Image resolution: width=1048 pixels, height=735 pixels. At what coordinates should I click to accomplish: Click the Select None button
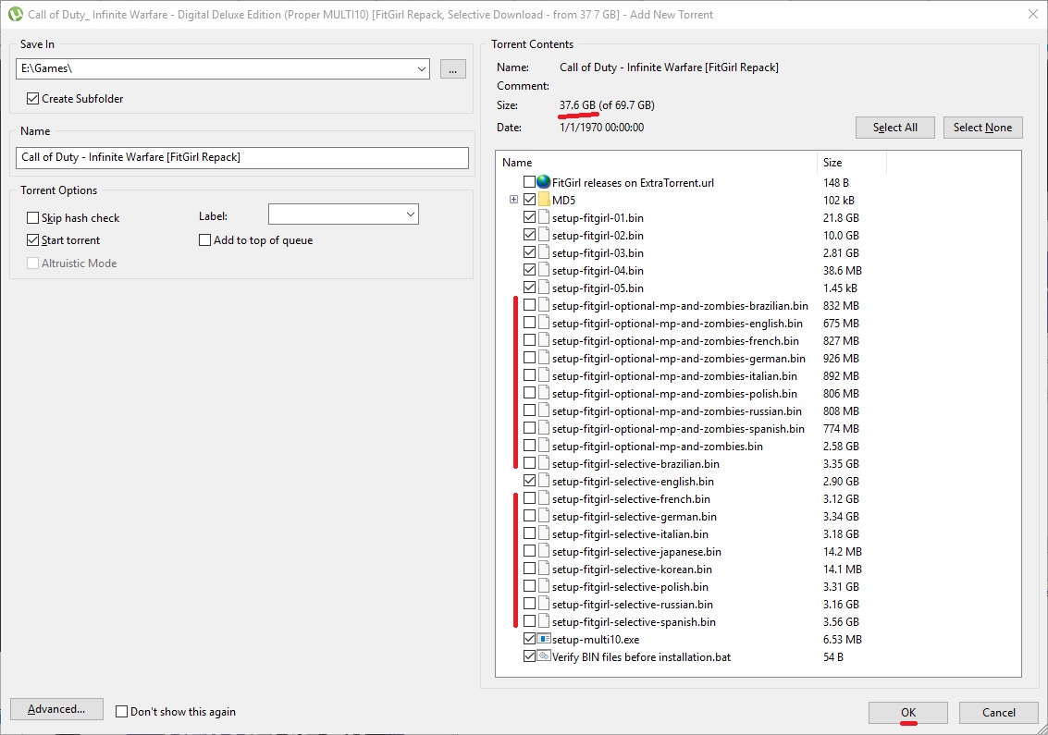982,128
